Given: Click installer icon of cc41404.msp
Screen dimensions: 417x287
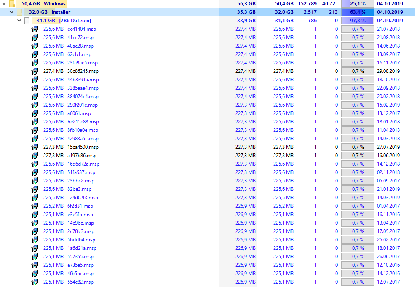Looking at the screenshot, I should coord(35,29).
